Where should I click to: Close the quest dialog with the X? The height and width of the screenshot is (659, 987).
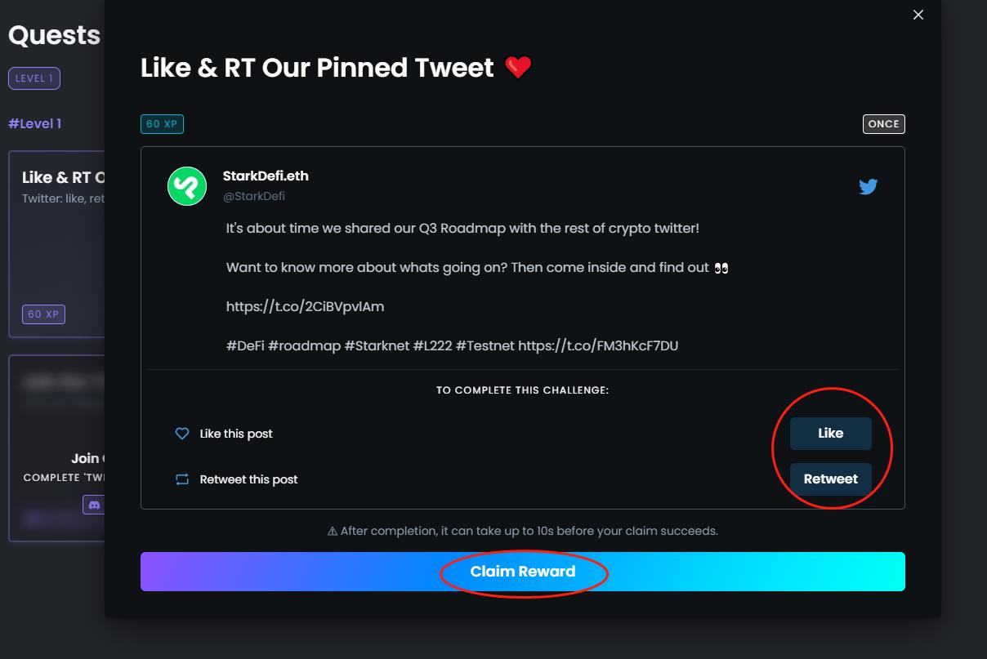pos(918,15)
